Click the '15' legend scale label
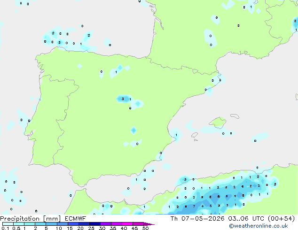Image resolution: width=298 pixels, height=230 pixels. point(70,228)
